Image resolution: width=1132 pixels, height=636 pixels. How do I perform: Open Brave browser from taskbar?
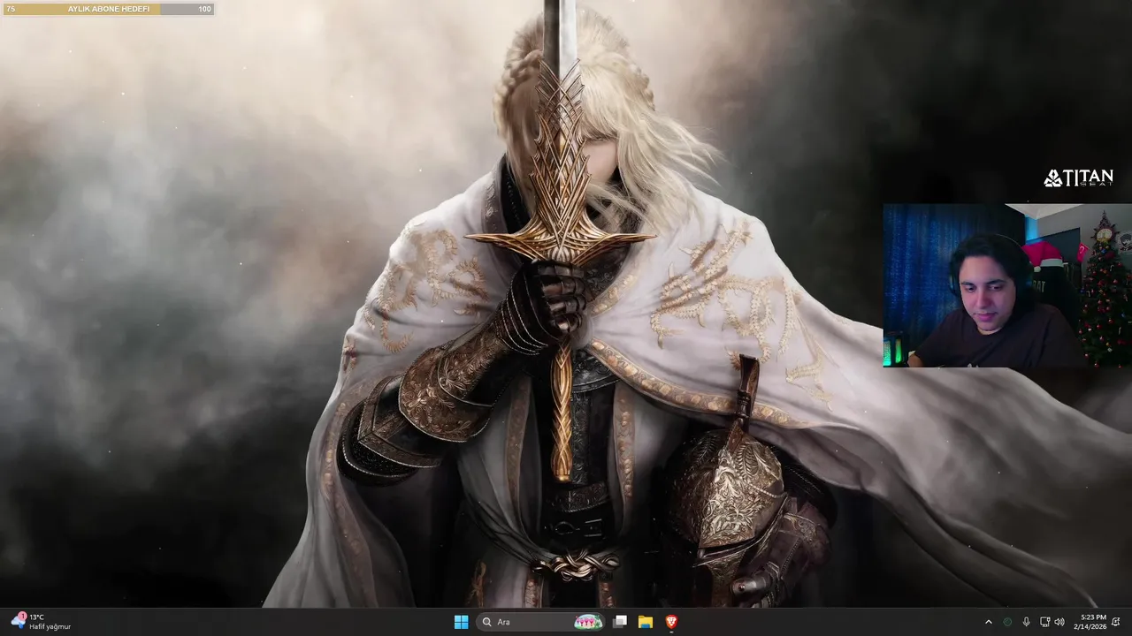pyautogui.click(x=671, y=622)
